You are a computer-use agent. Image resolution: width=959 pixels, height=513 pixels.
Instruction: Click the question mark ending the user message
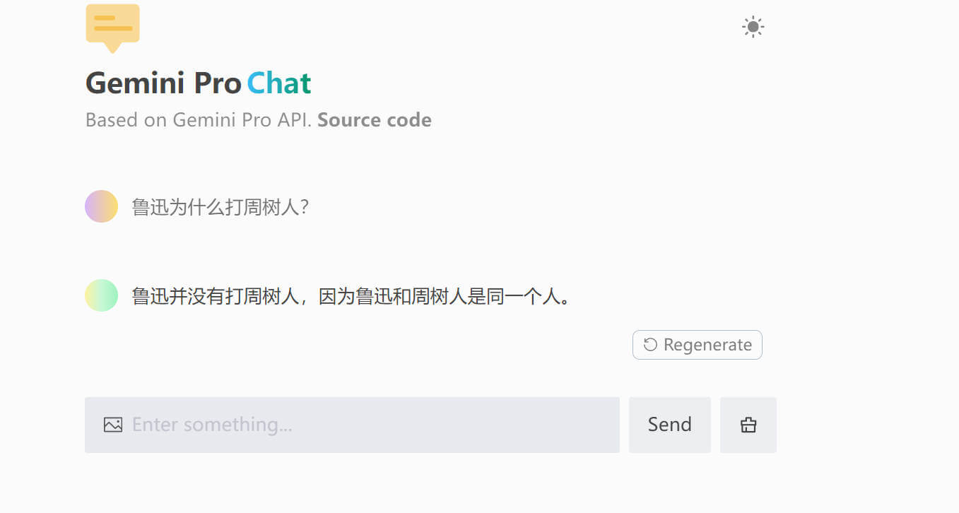point(305,208)
